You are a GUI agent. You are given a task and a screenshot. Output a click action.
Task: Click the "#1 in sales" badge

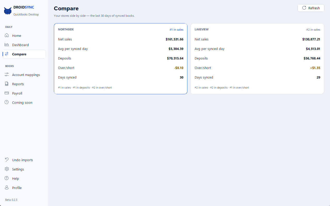[176, 30]
